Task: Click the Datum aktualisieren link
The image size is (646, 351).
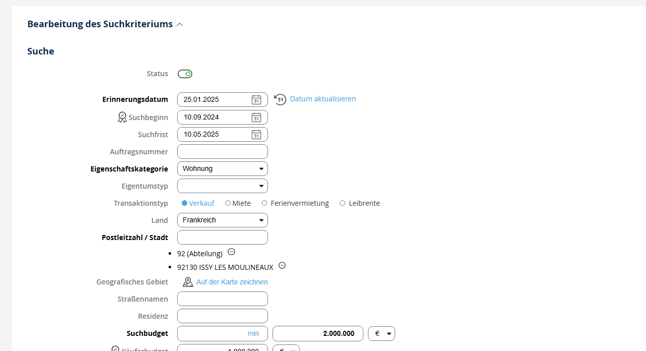Action: pos(322,99)
